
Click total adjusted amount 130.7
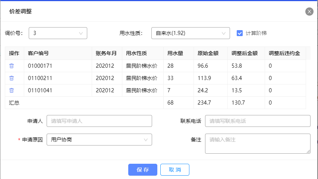pos(238,103)
